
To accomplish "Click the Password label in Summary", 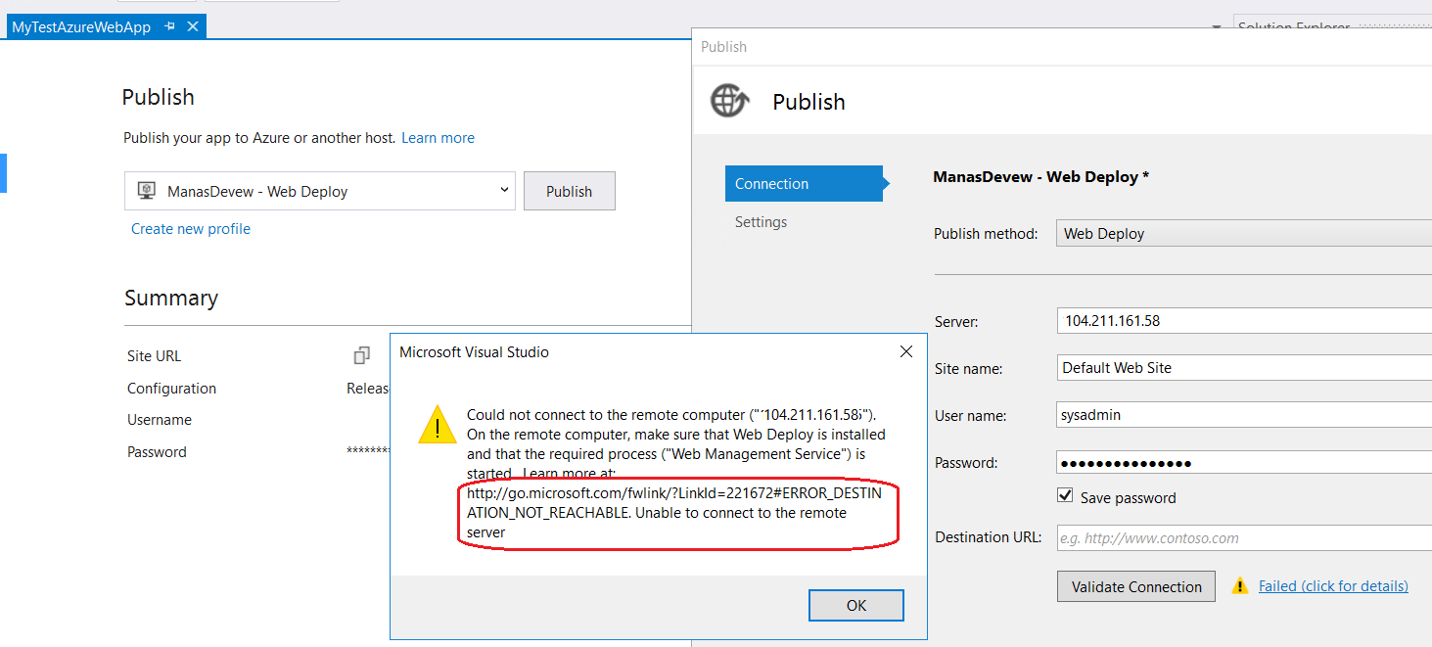I will pyautogui.click(x=157, y=452).
